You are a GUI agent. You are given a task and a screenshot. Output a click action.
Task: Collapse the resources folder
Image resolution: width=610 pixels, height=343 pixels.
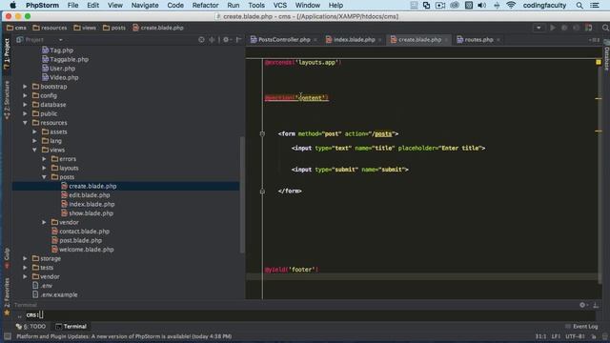(25, 123)
